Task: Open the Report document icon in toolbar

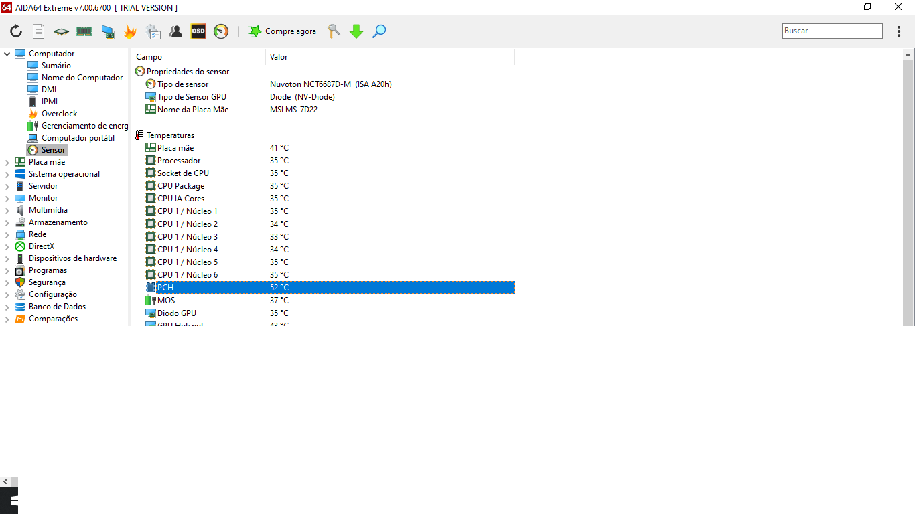Action: tap(39, 31)
